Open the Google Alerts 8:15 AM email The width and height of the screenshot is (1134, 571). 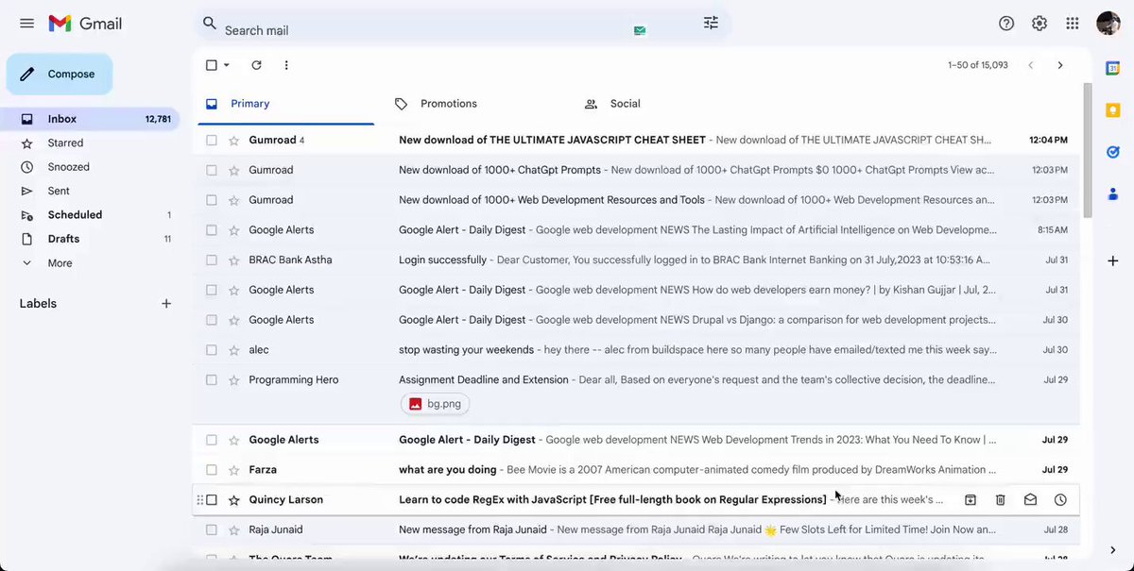(635, 230)
